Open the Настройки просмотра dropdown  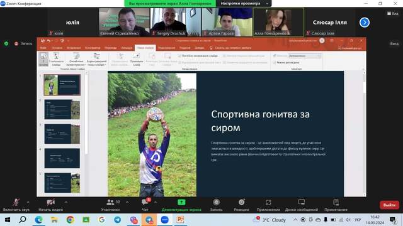click(x=244, y=4)
